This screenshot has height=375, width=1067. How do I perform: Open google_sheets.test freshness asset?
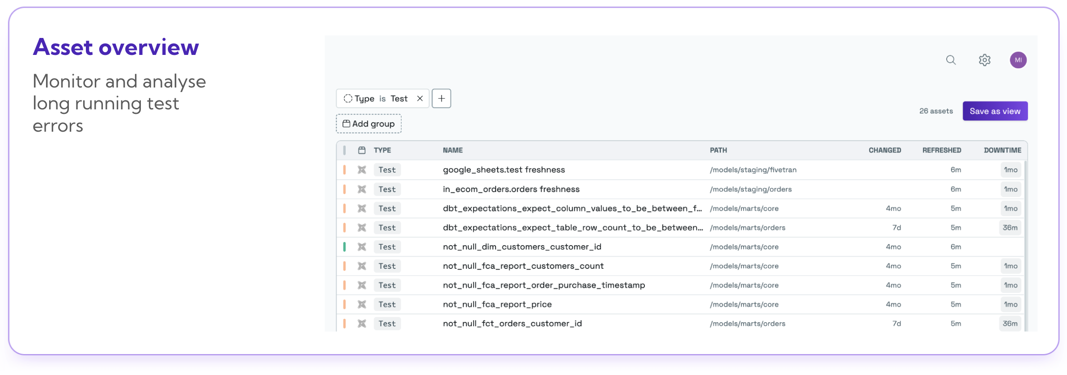[504, 170]
